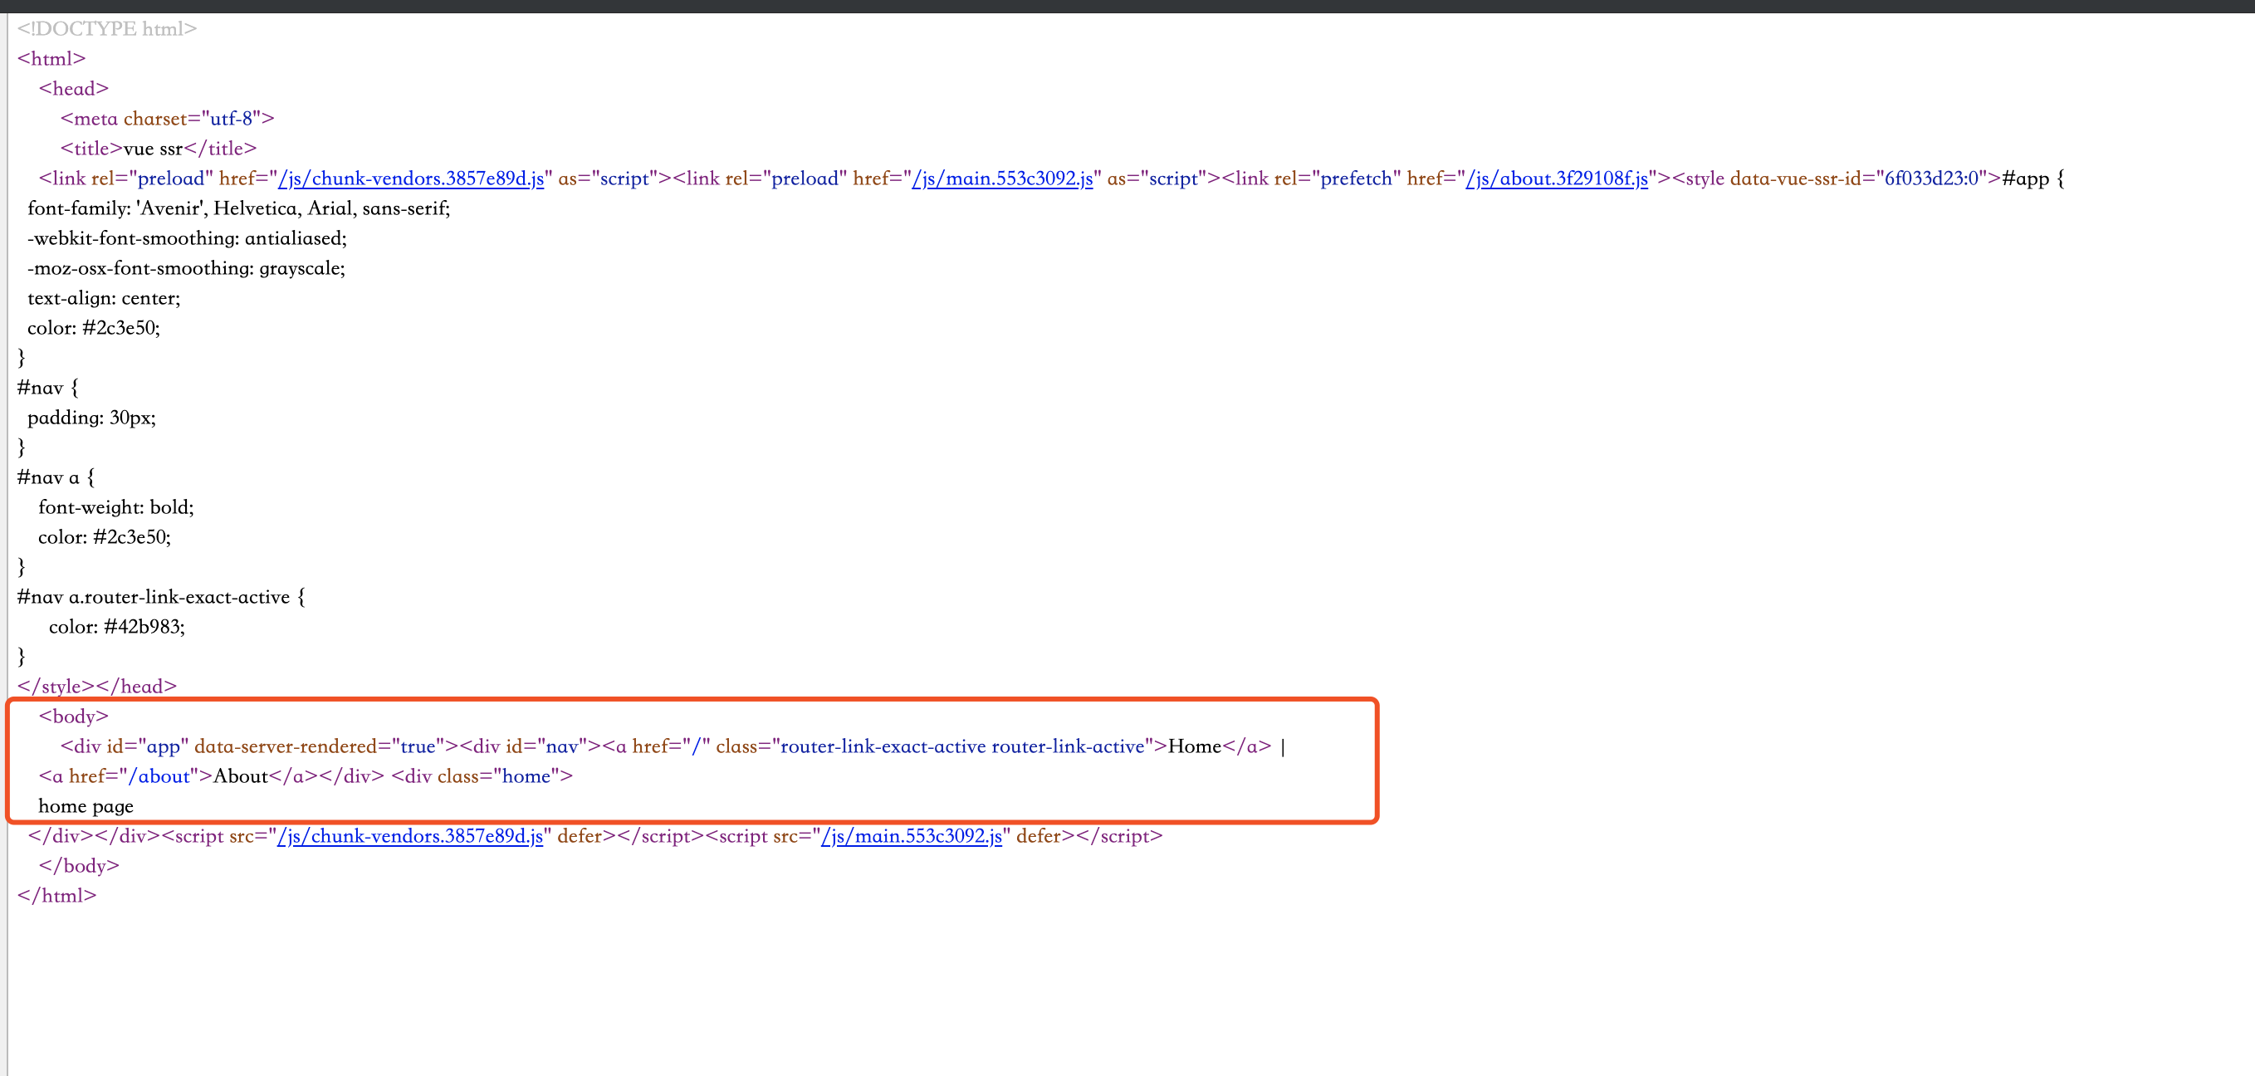Click the #nav a.router-link-exact-active selector
This screenshot has width=2255, height=1076.
pyautogui.click(x=162, y=597)
